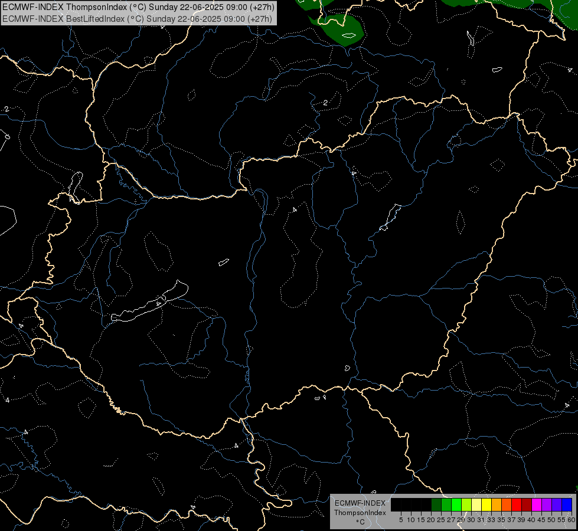
Task: Click the legend tick value 40
Action: tap(531, 520)
